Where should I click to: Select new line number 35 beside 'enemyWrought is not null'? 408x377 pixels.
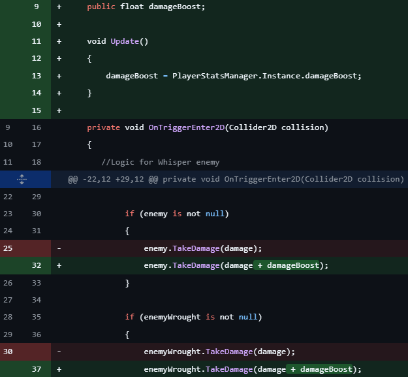click(x=37, y=317)
